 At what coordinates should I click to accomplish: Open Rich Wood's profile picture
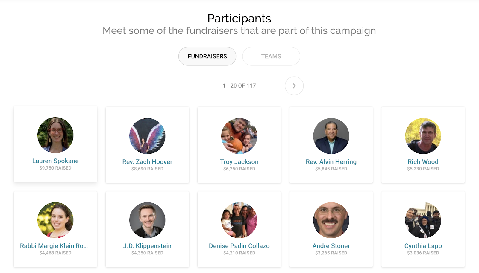423,136
